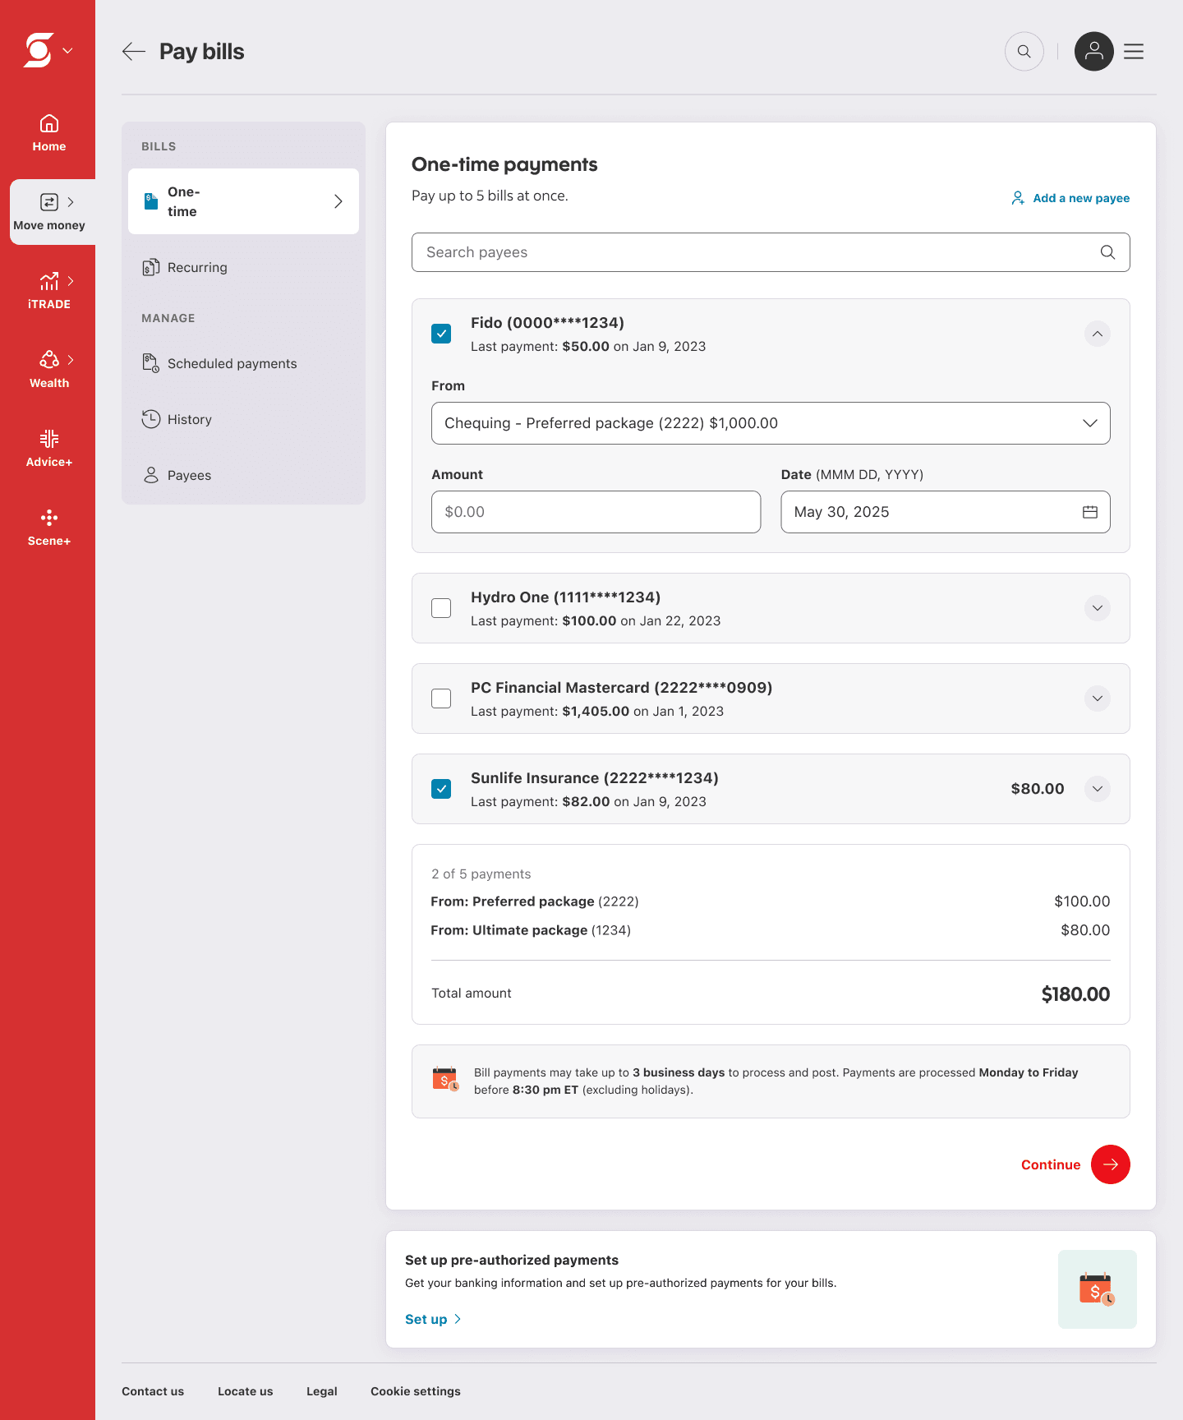Click the $180.00 total amount value

click(1075, 994)
